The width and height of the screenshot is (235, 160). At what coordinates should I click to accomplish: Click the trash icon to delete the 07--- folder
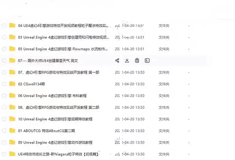137,61
